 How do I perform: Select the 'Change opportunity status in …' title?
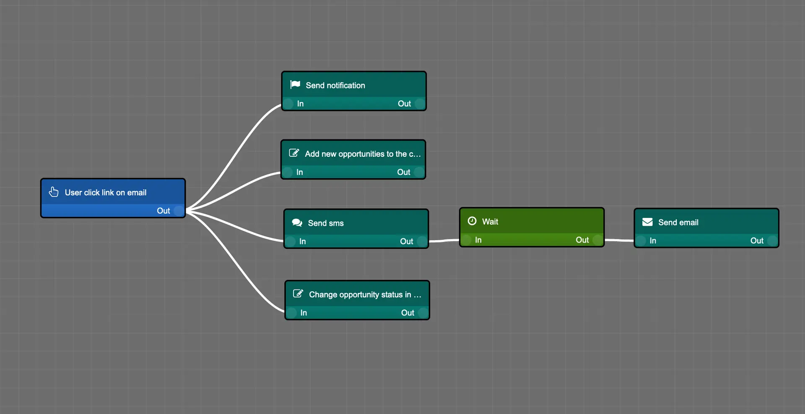[365, 295]
